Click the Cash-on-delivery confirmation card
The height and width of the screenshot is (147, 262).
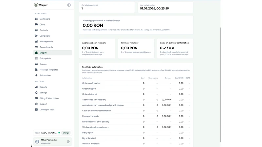pyautogui.click(x=175, y=48)
